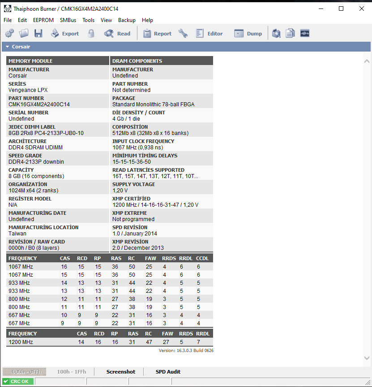Screen dimensions: 372x387
Task: Click the Export toolbar button
Action: point(65,33)
